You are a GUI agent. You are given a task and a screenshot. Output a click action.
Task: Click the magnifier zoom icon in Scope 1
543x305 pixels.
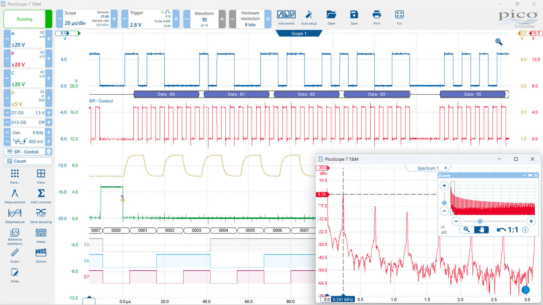pos(499,42)
